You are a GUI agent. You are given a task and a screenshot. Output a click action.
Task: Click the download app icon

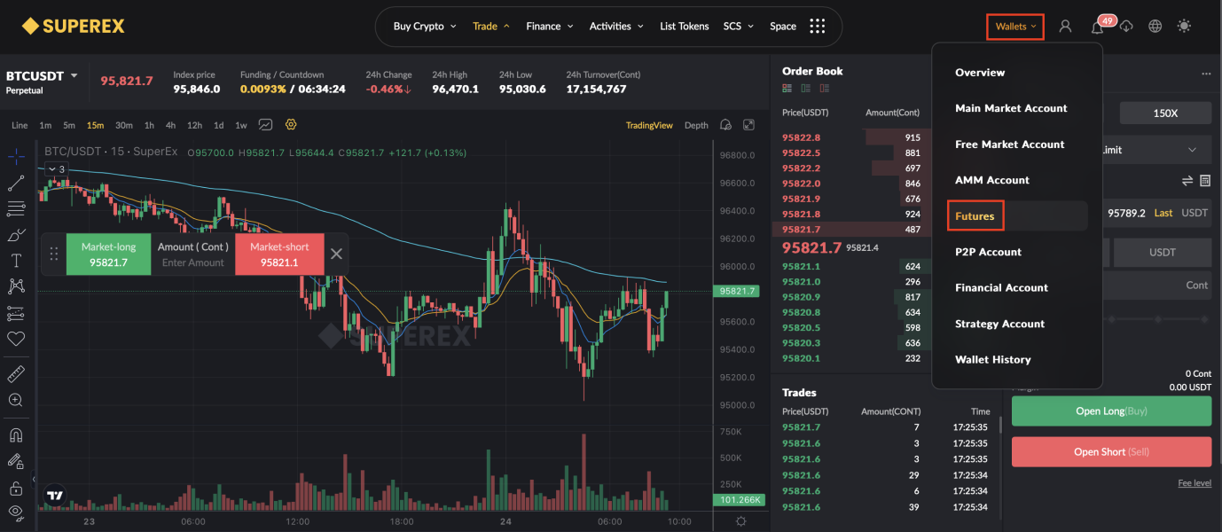(x=1126, y=27)
